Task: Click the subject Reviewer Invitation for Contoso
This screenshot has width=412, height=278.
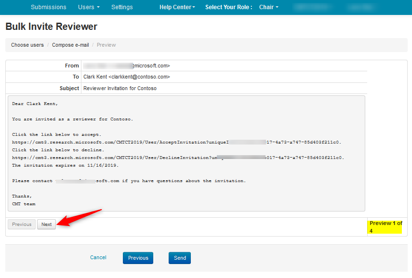Action: [120, 88]
